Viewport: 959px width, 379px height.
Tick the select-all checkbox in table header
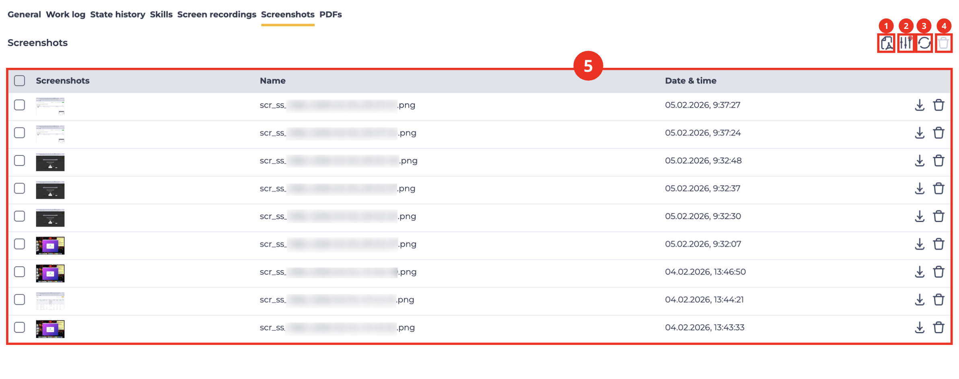(x=19, y=81)
